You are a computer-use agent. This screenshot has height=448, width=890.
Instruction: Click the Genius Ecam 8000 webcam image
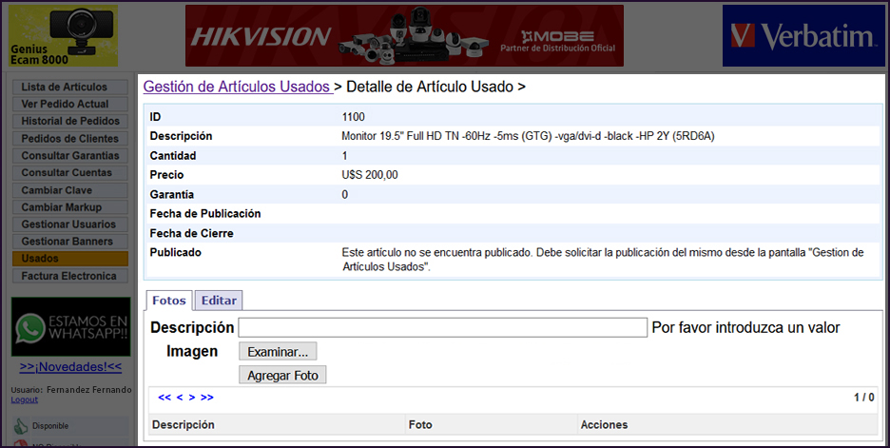(x=63, y=36)
